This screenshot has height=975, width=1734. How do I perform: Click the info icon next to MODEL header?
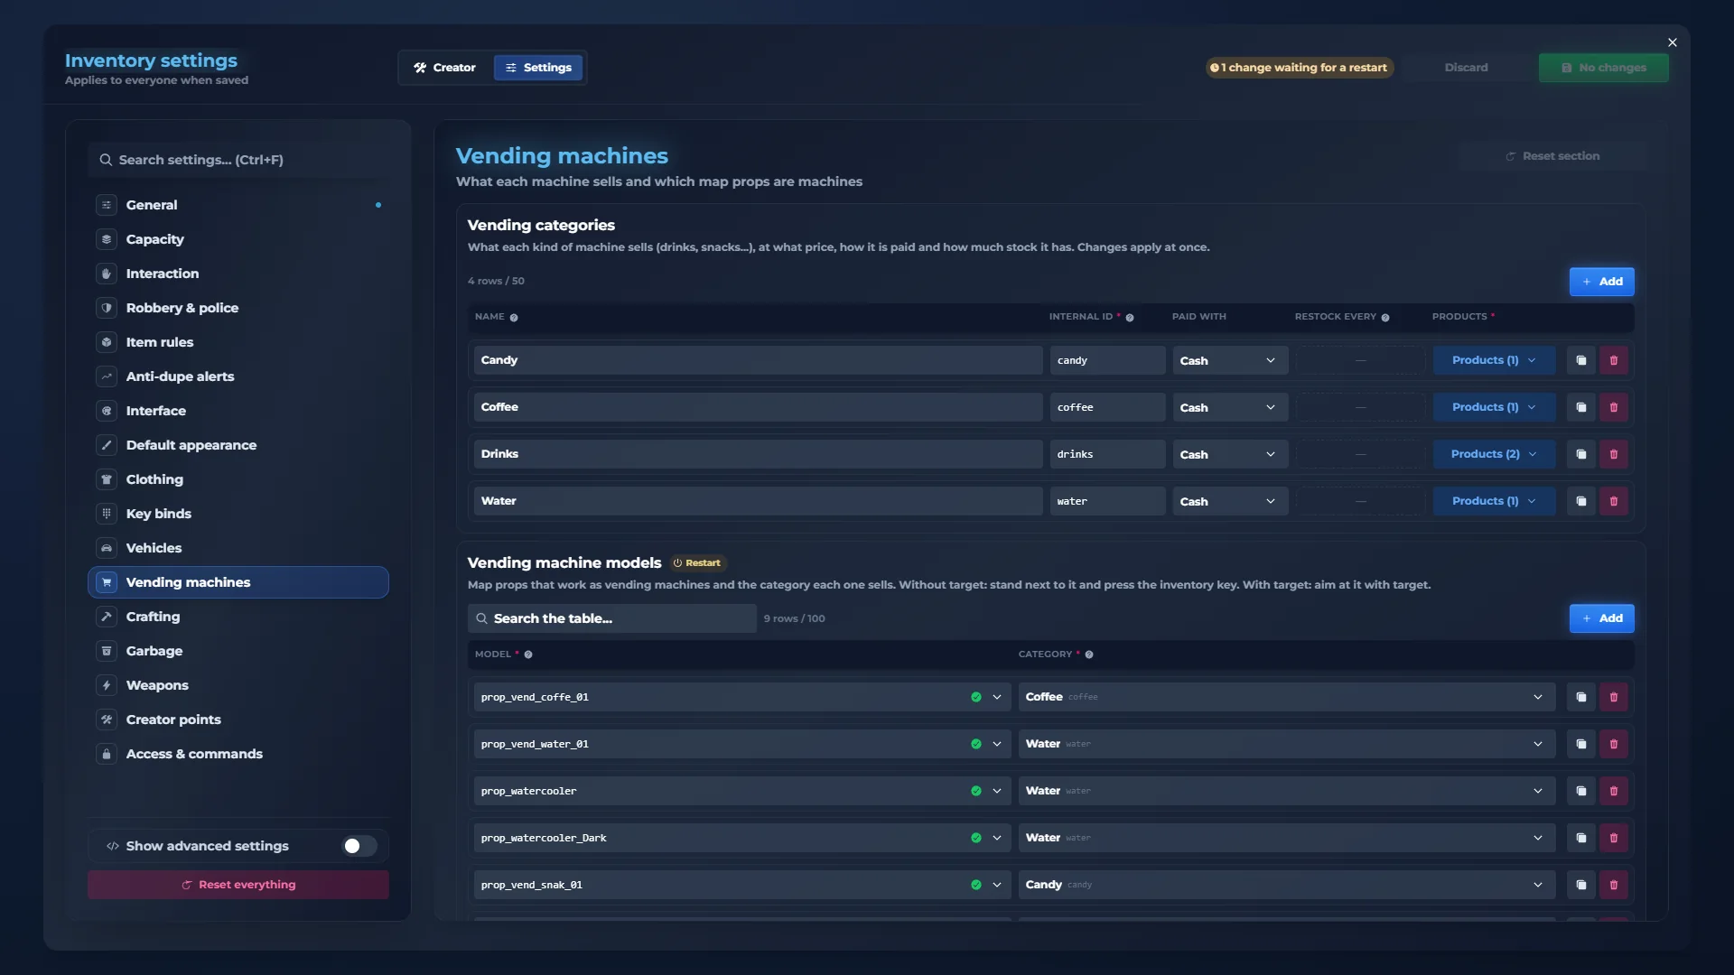(528, 655)
